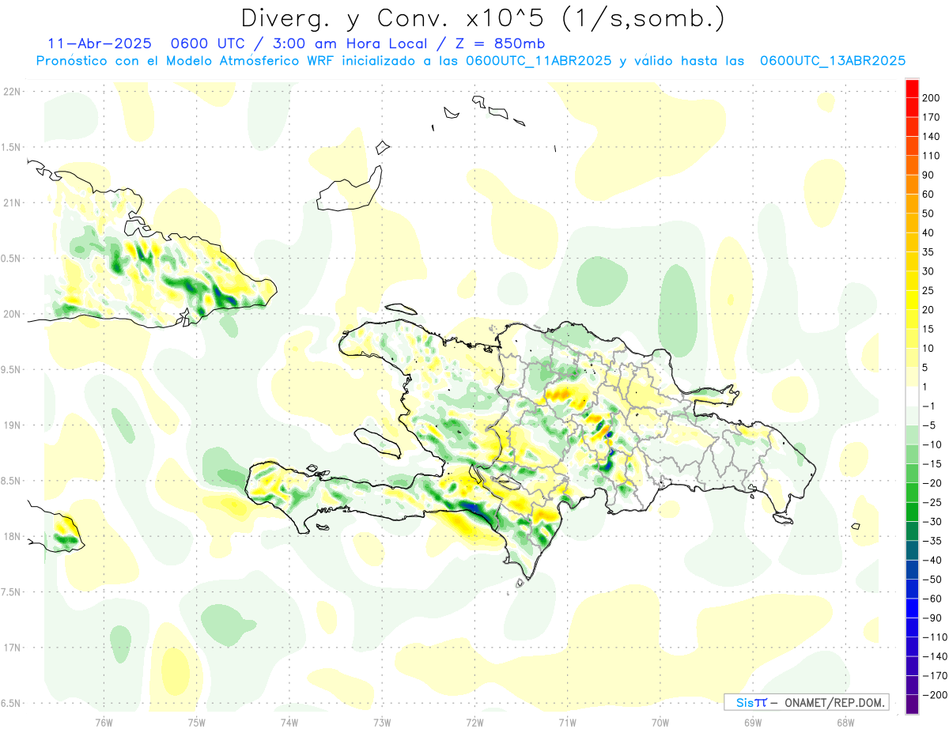This screenshot has height=733, width=949.
Task: Click the orange segment between 60 and 90
Action: tap(912, 184)
